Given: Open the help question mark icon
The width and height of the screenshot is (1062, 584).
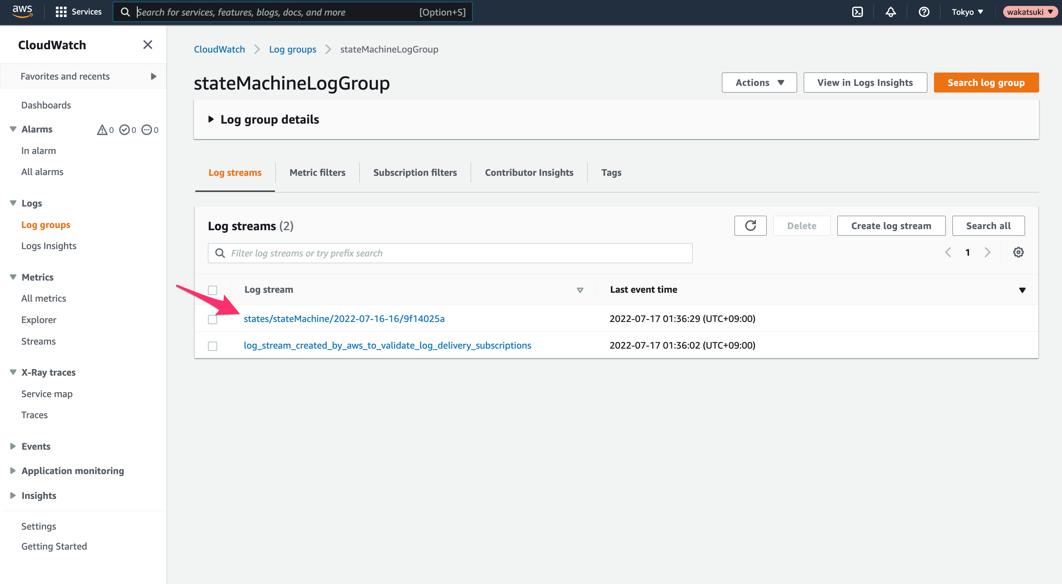Looking at the screenshot, I should point(924,12).
